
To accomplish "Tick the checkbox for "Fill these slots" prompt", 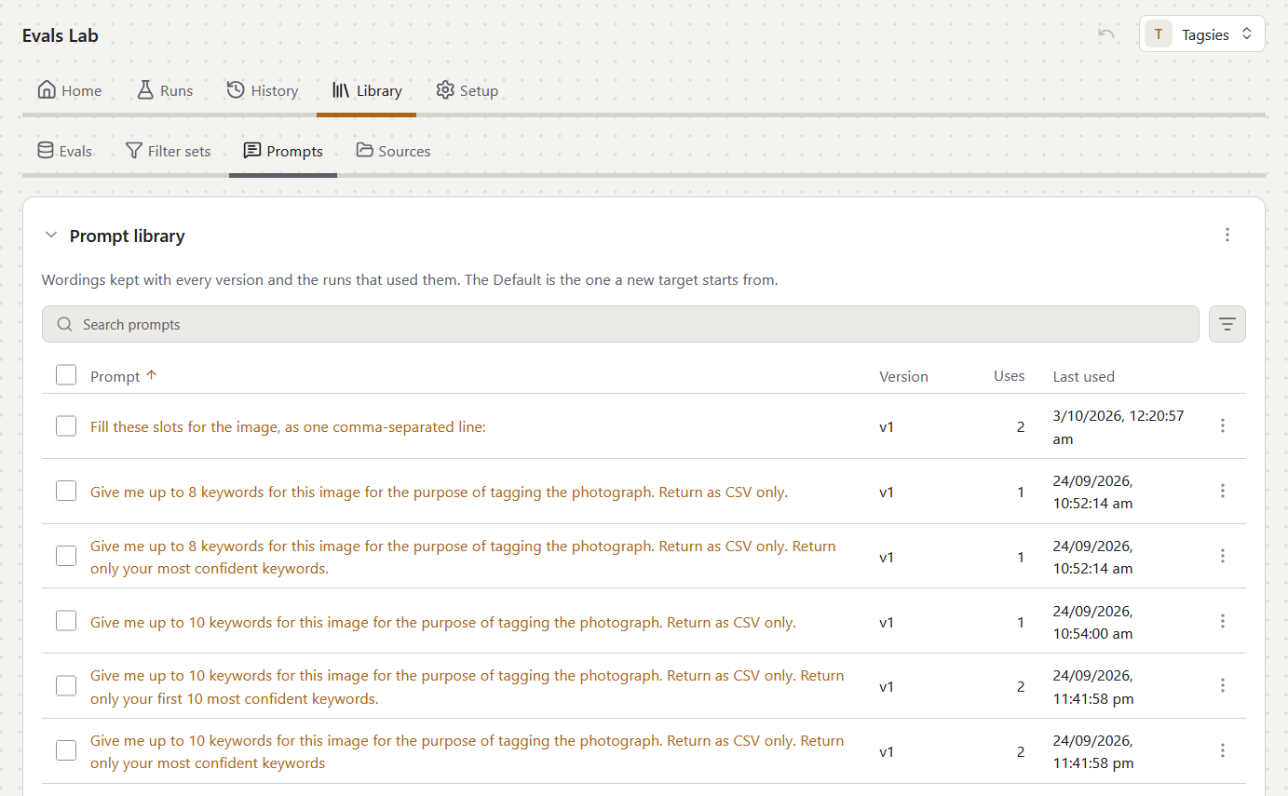I will (66, 426).
